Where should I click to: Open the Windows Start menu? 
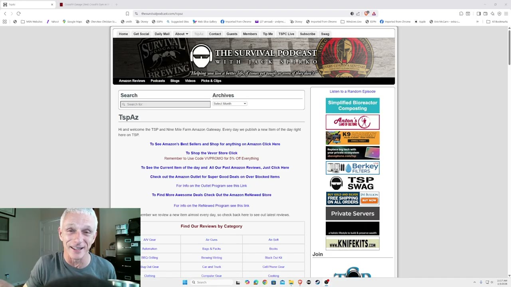185,282
